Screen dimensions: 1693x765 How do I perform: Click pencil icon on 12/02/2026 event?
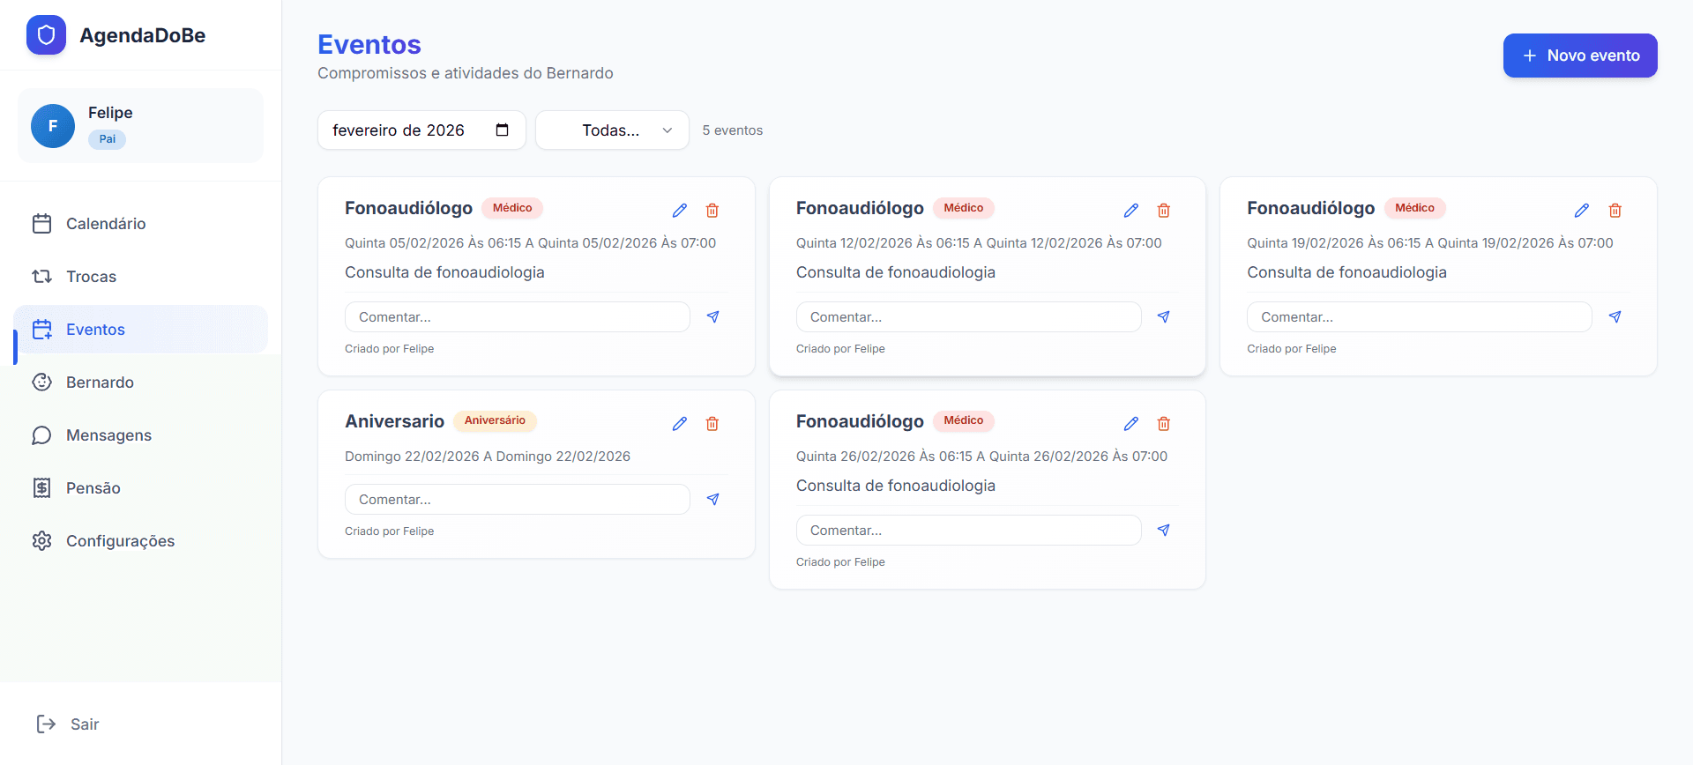[1130, 211]
